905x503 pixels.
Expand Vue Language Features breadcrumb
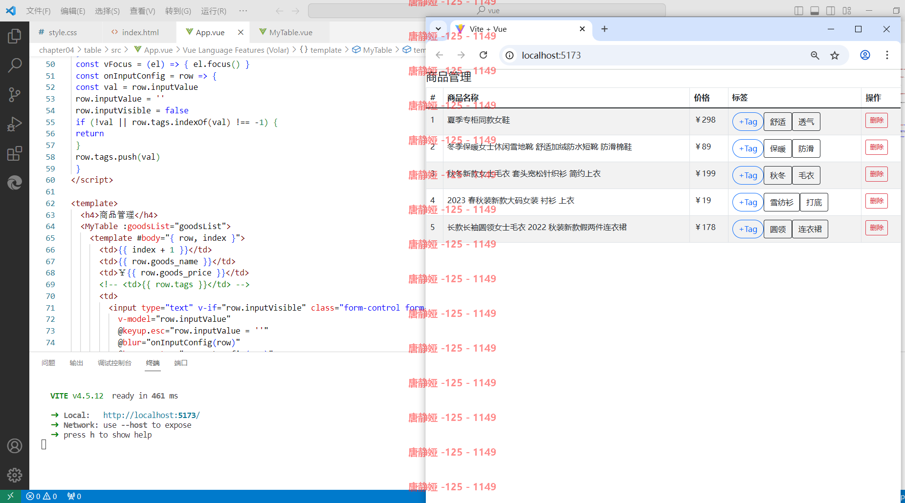(x=236, y=50)
